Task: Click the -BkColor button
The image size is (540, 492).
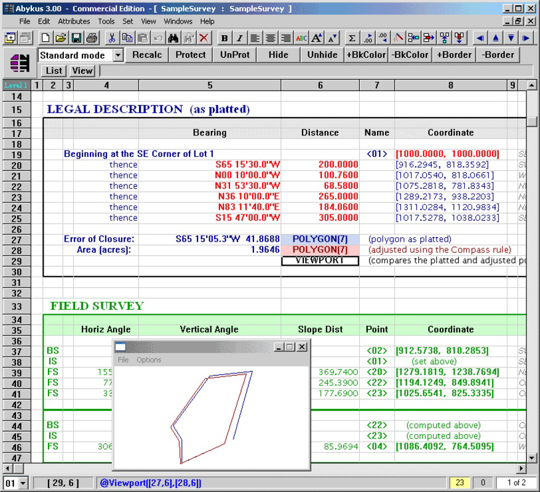Action: [410, 55]
